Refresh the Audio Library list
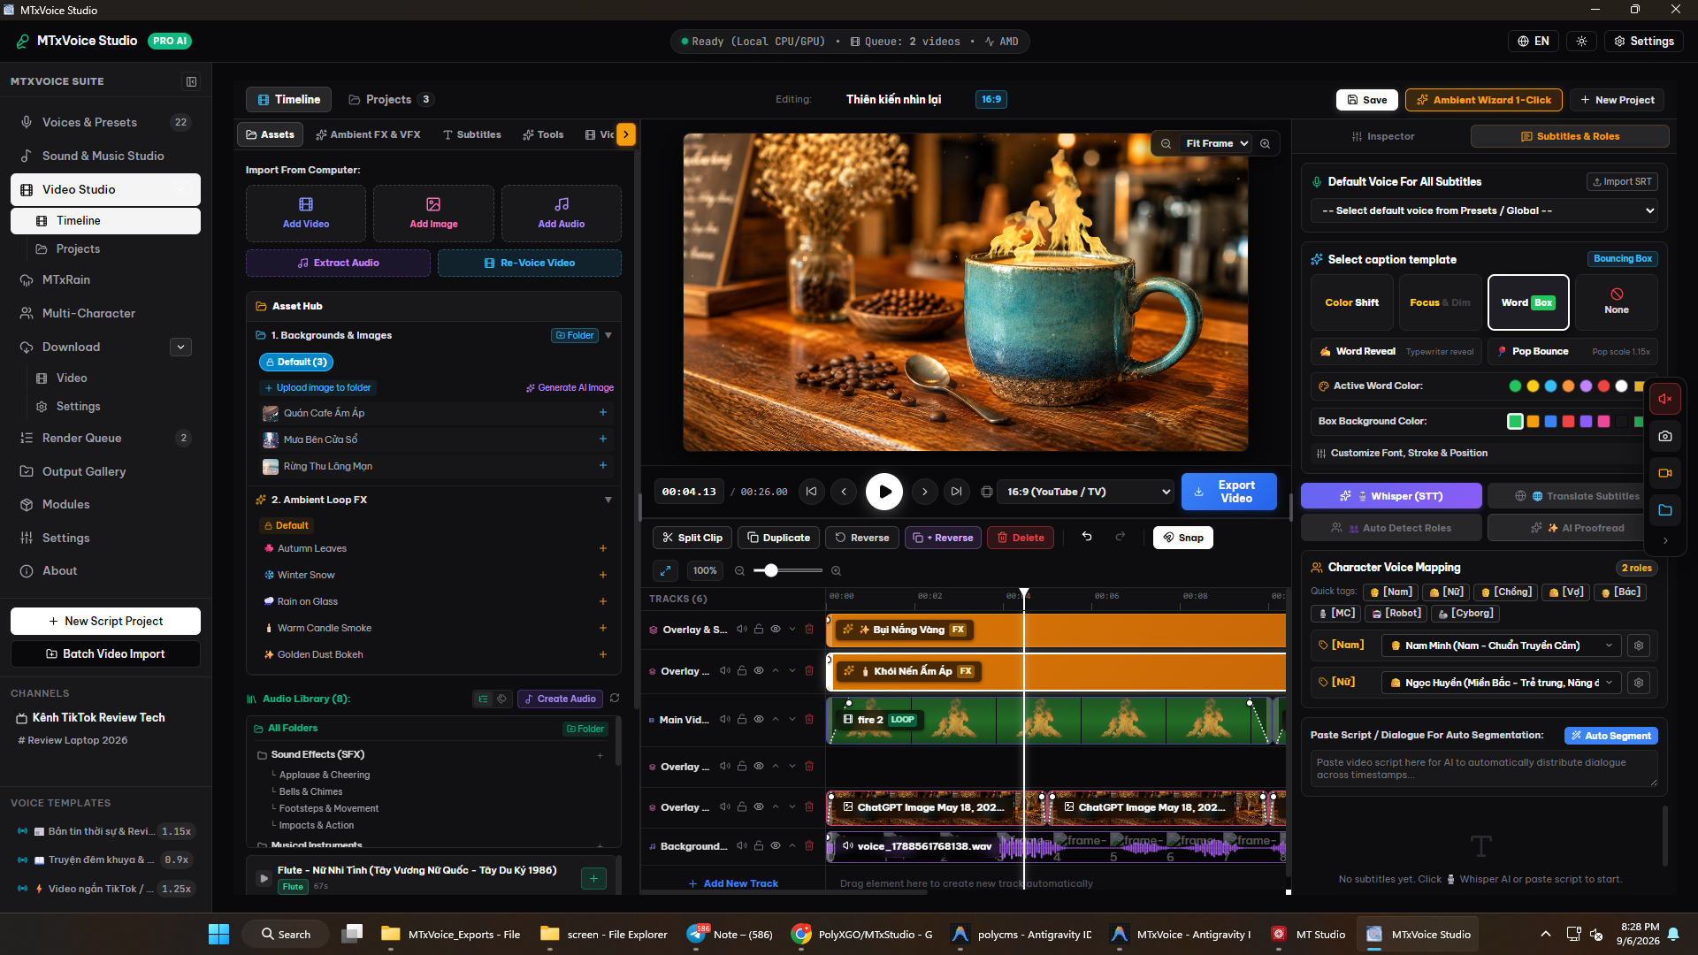Viewport: 1698px width, 955px height. (615, 699)
